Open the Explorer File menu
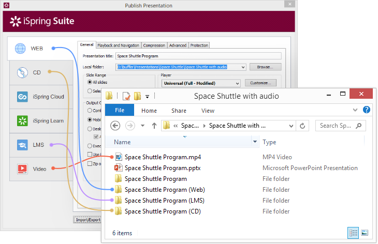The height and width of the screenshot is (244, 378). [x=120, y=110]
